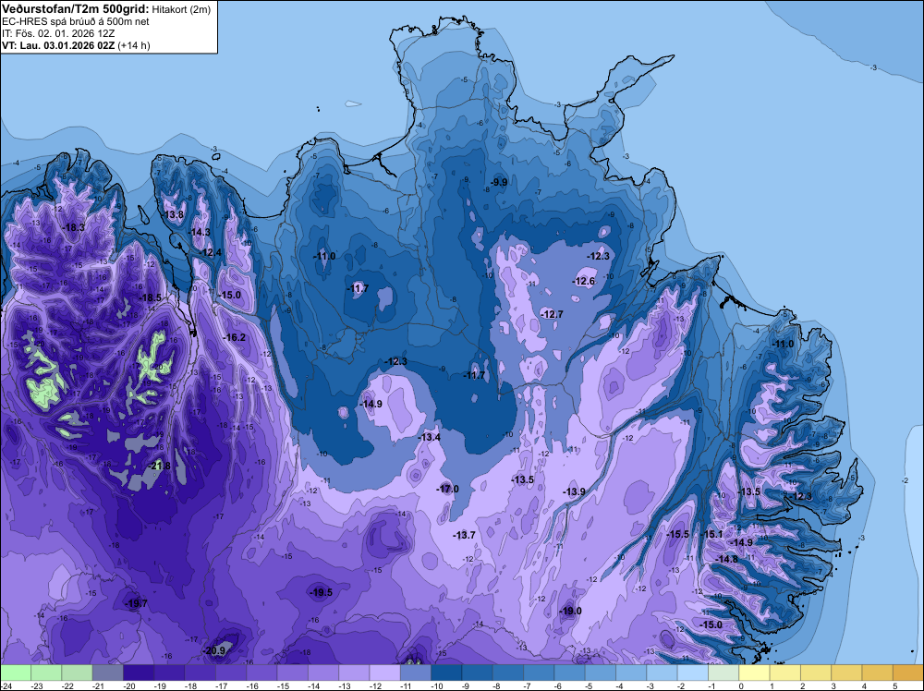Select the -21 gray-blue legend swatch
Viewport: 924px width, 691px height.
(108, 673)
